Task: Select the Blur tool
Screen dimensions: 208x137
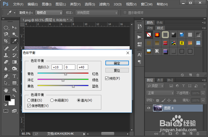Action: pyautogui.click(x=6, y=69)
